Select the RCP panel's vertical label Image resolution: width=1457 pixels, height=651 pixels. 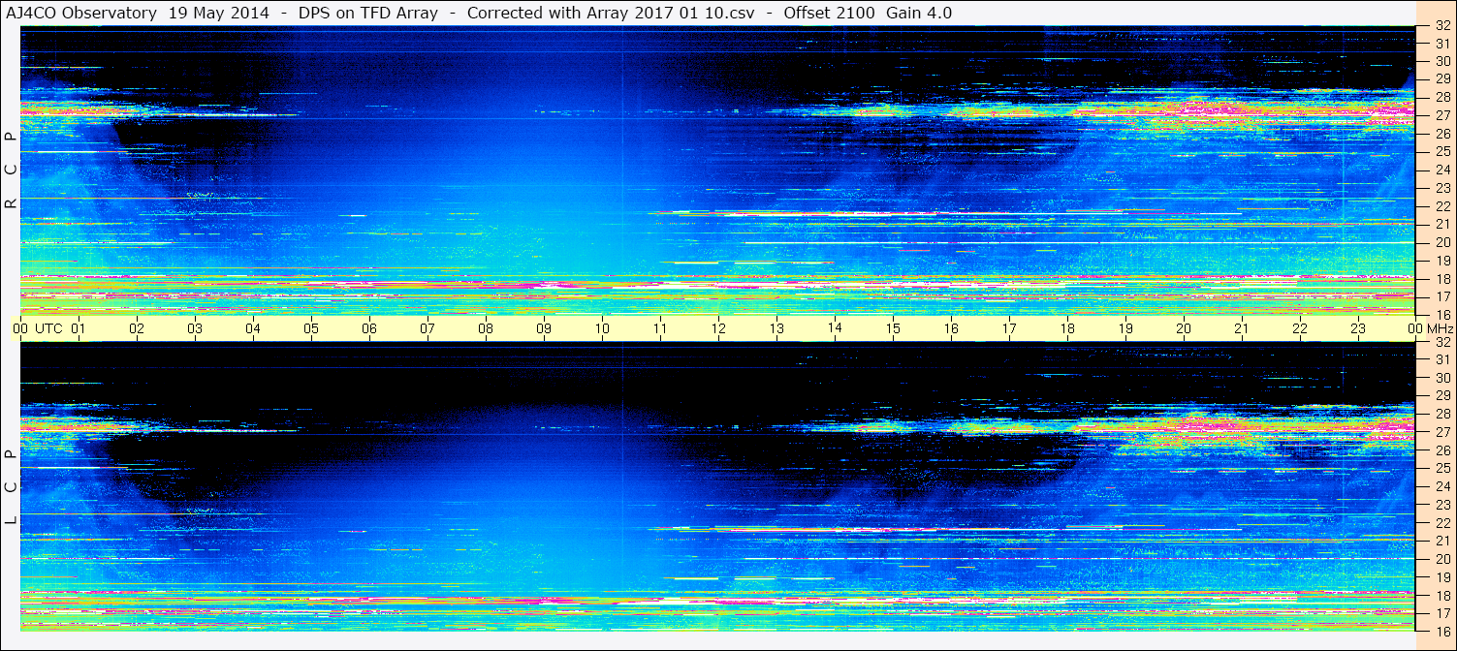click(x=11, y=170)
